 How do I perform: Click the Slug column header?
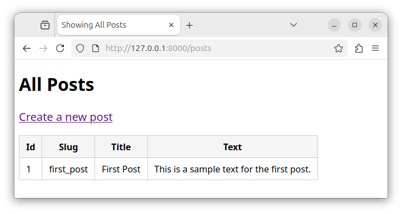click(68, 147)
